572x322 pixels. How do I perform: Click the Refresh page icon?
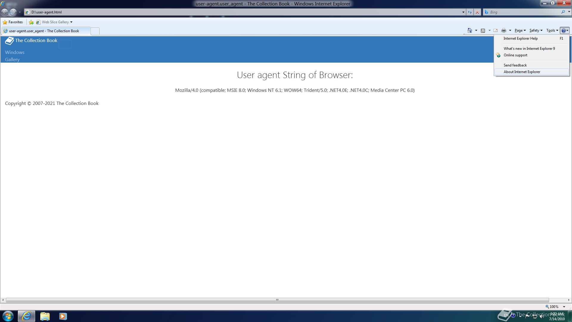coord(470,12)
